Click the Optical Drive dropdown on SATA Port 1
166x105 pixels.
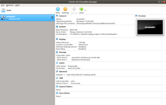click(x=79, y=60)
